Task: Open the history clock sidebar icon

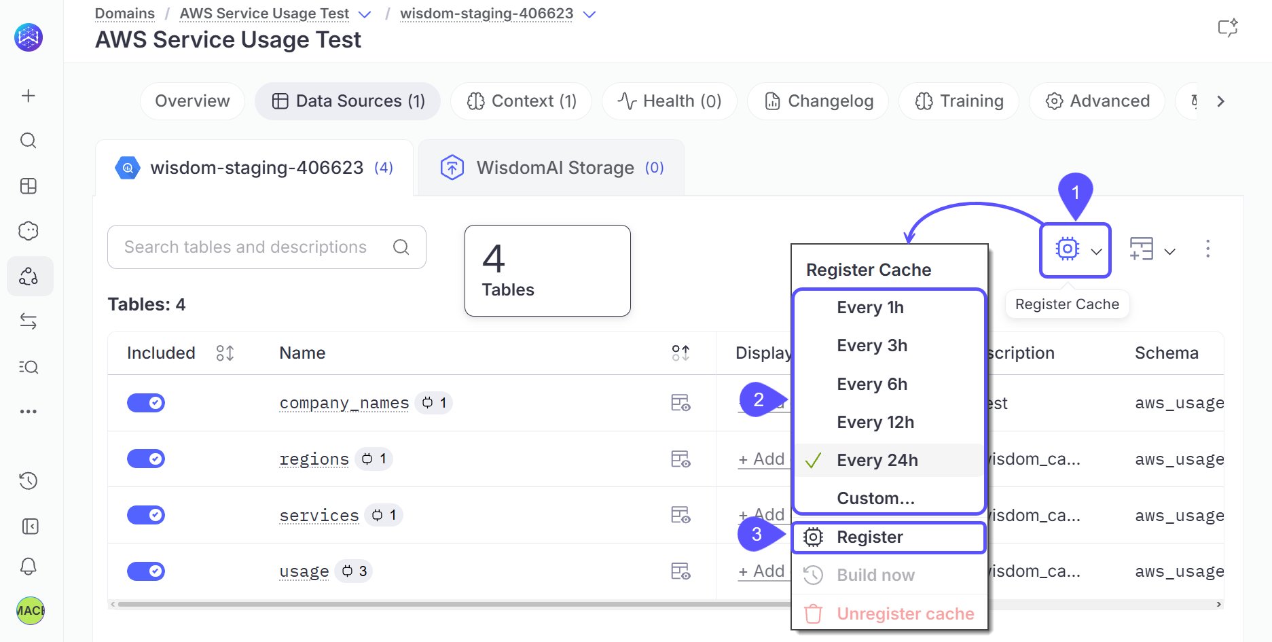Action: [x=29, y=481]
